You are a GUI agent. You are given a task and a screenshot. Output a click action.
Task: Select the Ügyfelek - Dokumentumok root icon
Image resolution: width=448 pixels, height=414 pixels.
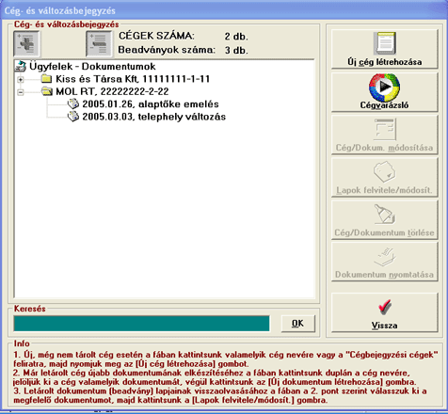tap(21, 67)
